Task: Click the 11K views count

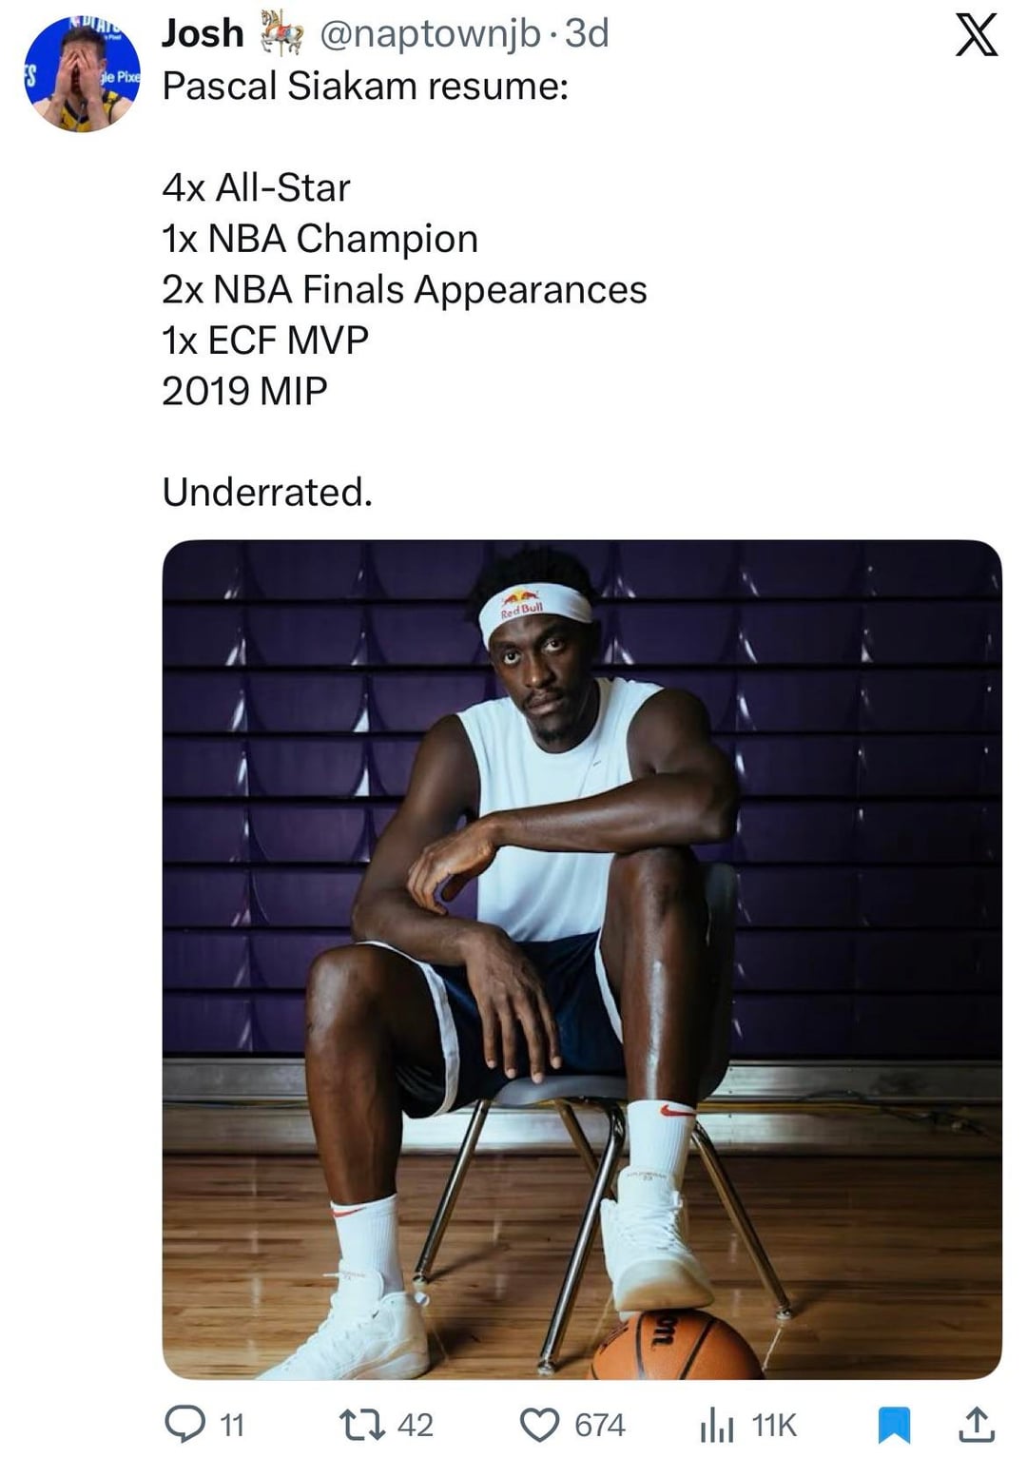Action: coord(773,1425)
